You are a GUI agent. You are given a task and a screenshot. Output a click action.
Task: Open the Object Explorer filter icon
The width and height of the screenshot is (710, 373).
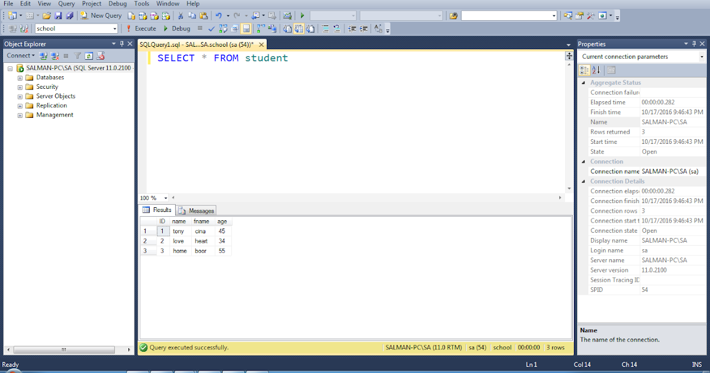[x=78, y=55]
